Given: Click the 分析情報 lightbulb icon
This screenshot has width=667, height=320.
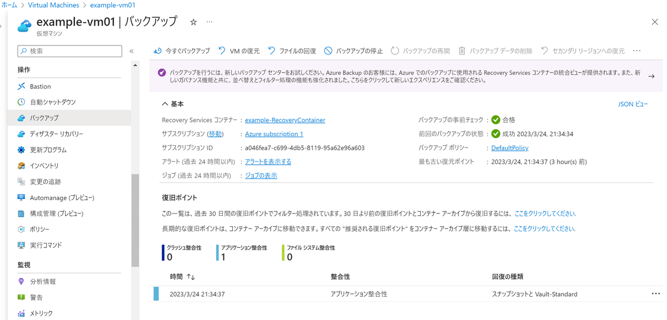Looking at the screenshot, I should pyautogui.click(x=21, y=282).
